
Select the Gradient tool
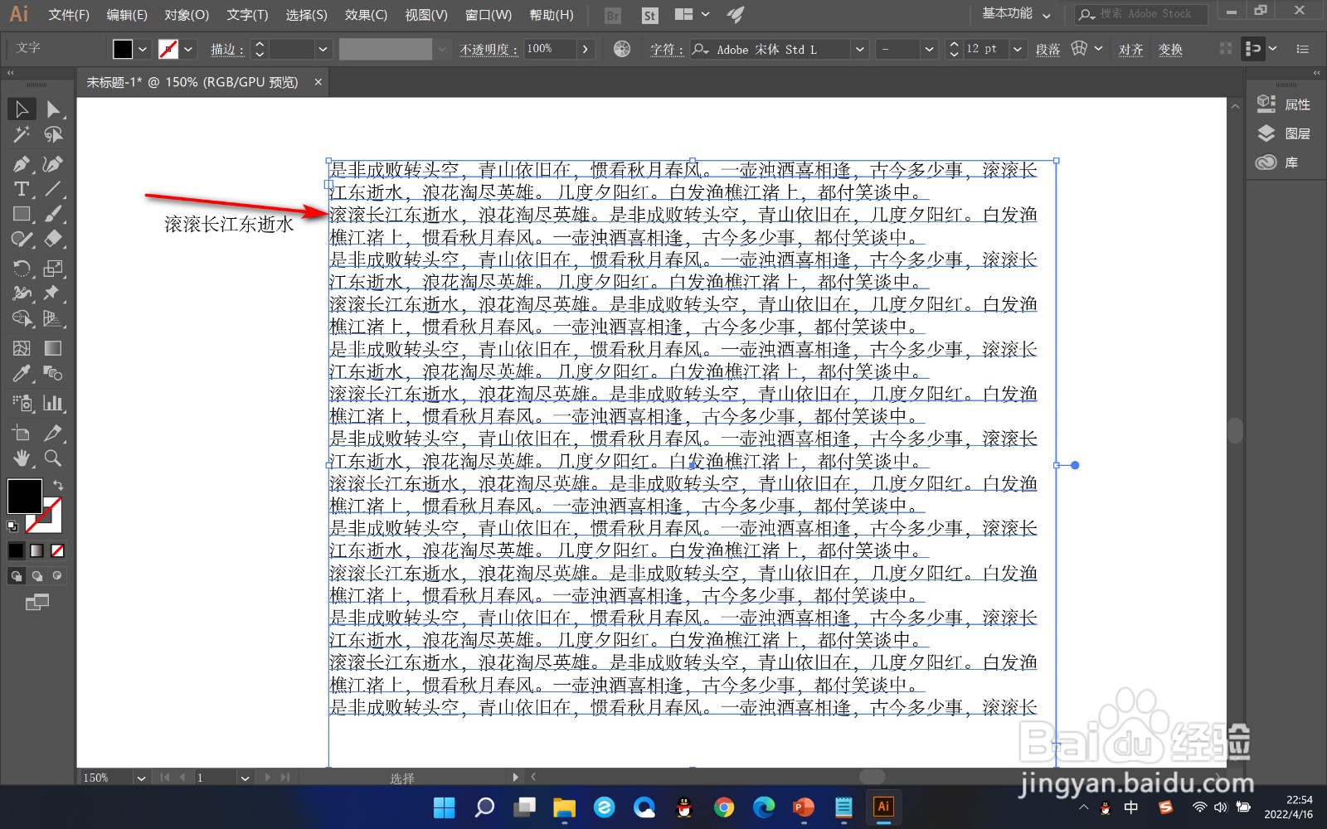point(53,348)
